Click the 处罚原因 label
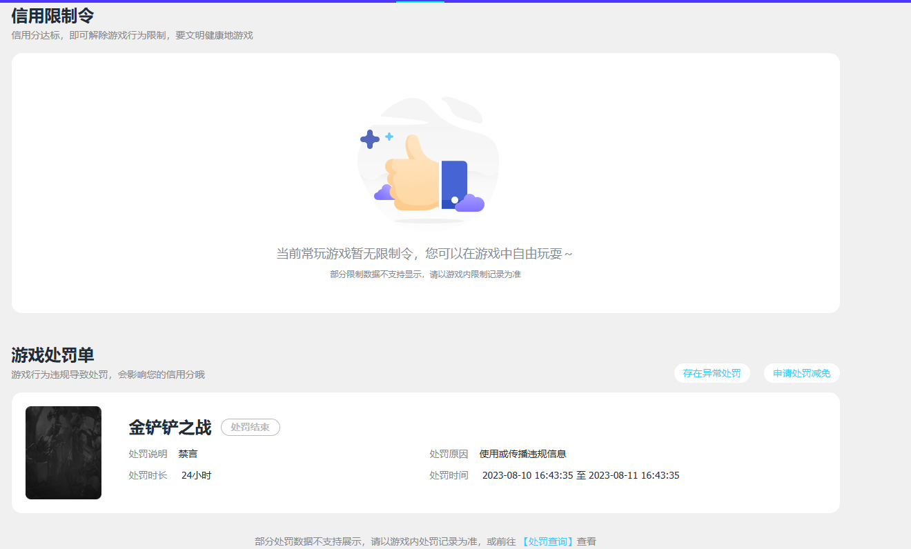Image resolution: width=911 pixels, height=549 pixels. tap(449, 454)
